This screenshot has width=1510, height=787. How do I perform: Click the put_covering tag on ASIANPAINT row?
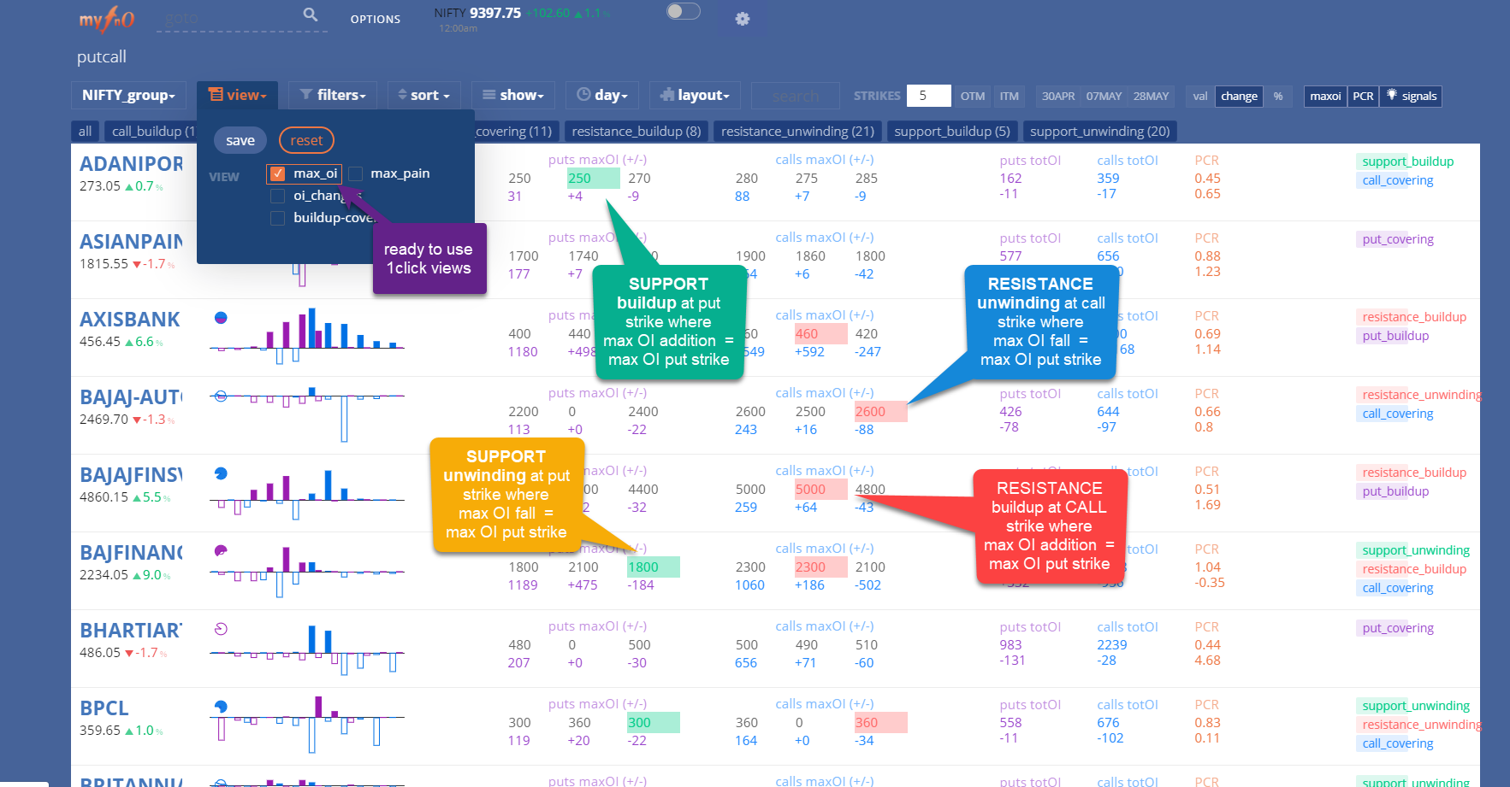pos(1398,239)
